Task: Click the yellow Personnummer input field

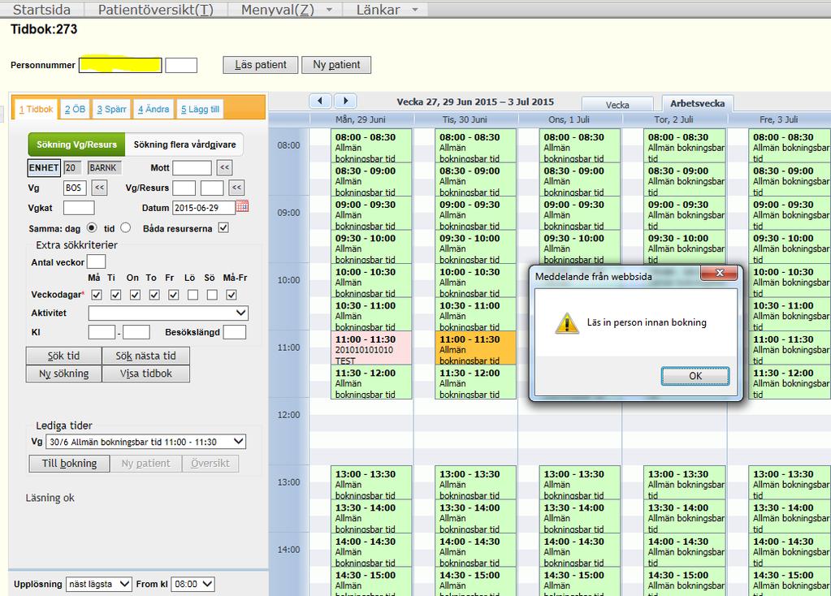Action: tap(120, 65)
